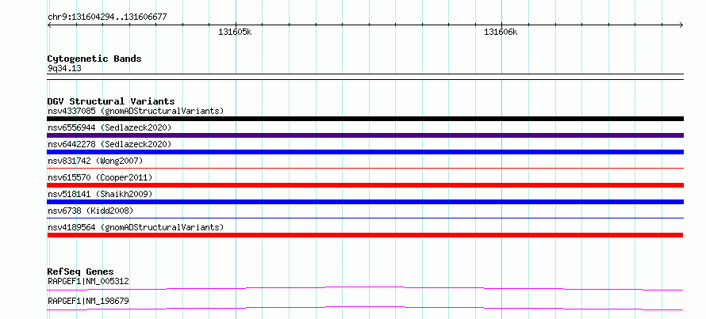Open the nsv831742 (Wong2007) variant label
Viewport: 706px width, 319px height.
[x=95, y=161]
